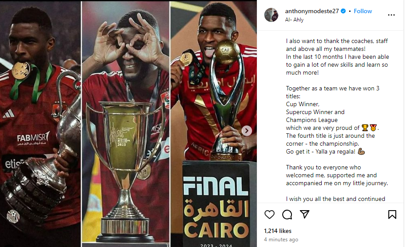Click the trophy emoji in caption
This screenshot has width=405, height=247.
365,128
